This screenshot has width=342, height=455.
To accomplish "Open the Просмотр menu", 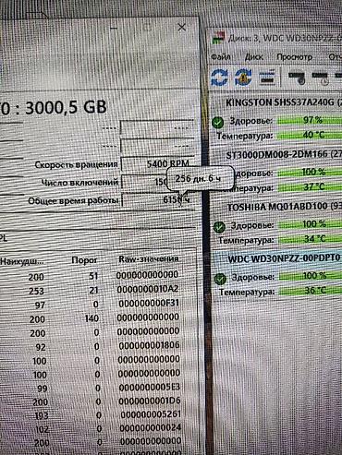I will (295, 57).
